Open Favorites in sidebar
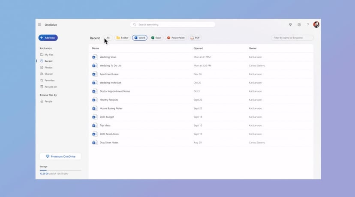Viewport: 355px width, 197px height. (x=47, y=80)
